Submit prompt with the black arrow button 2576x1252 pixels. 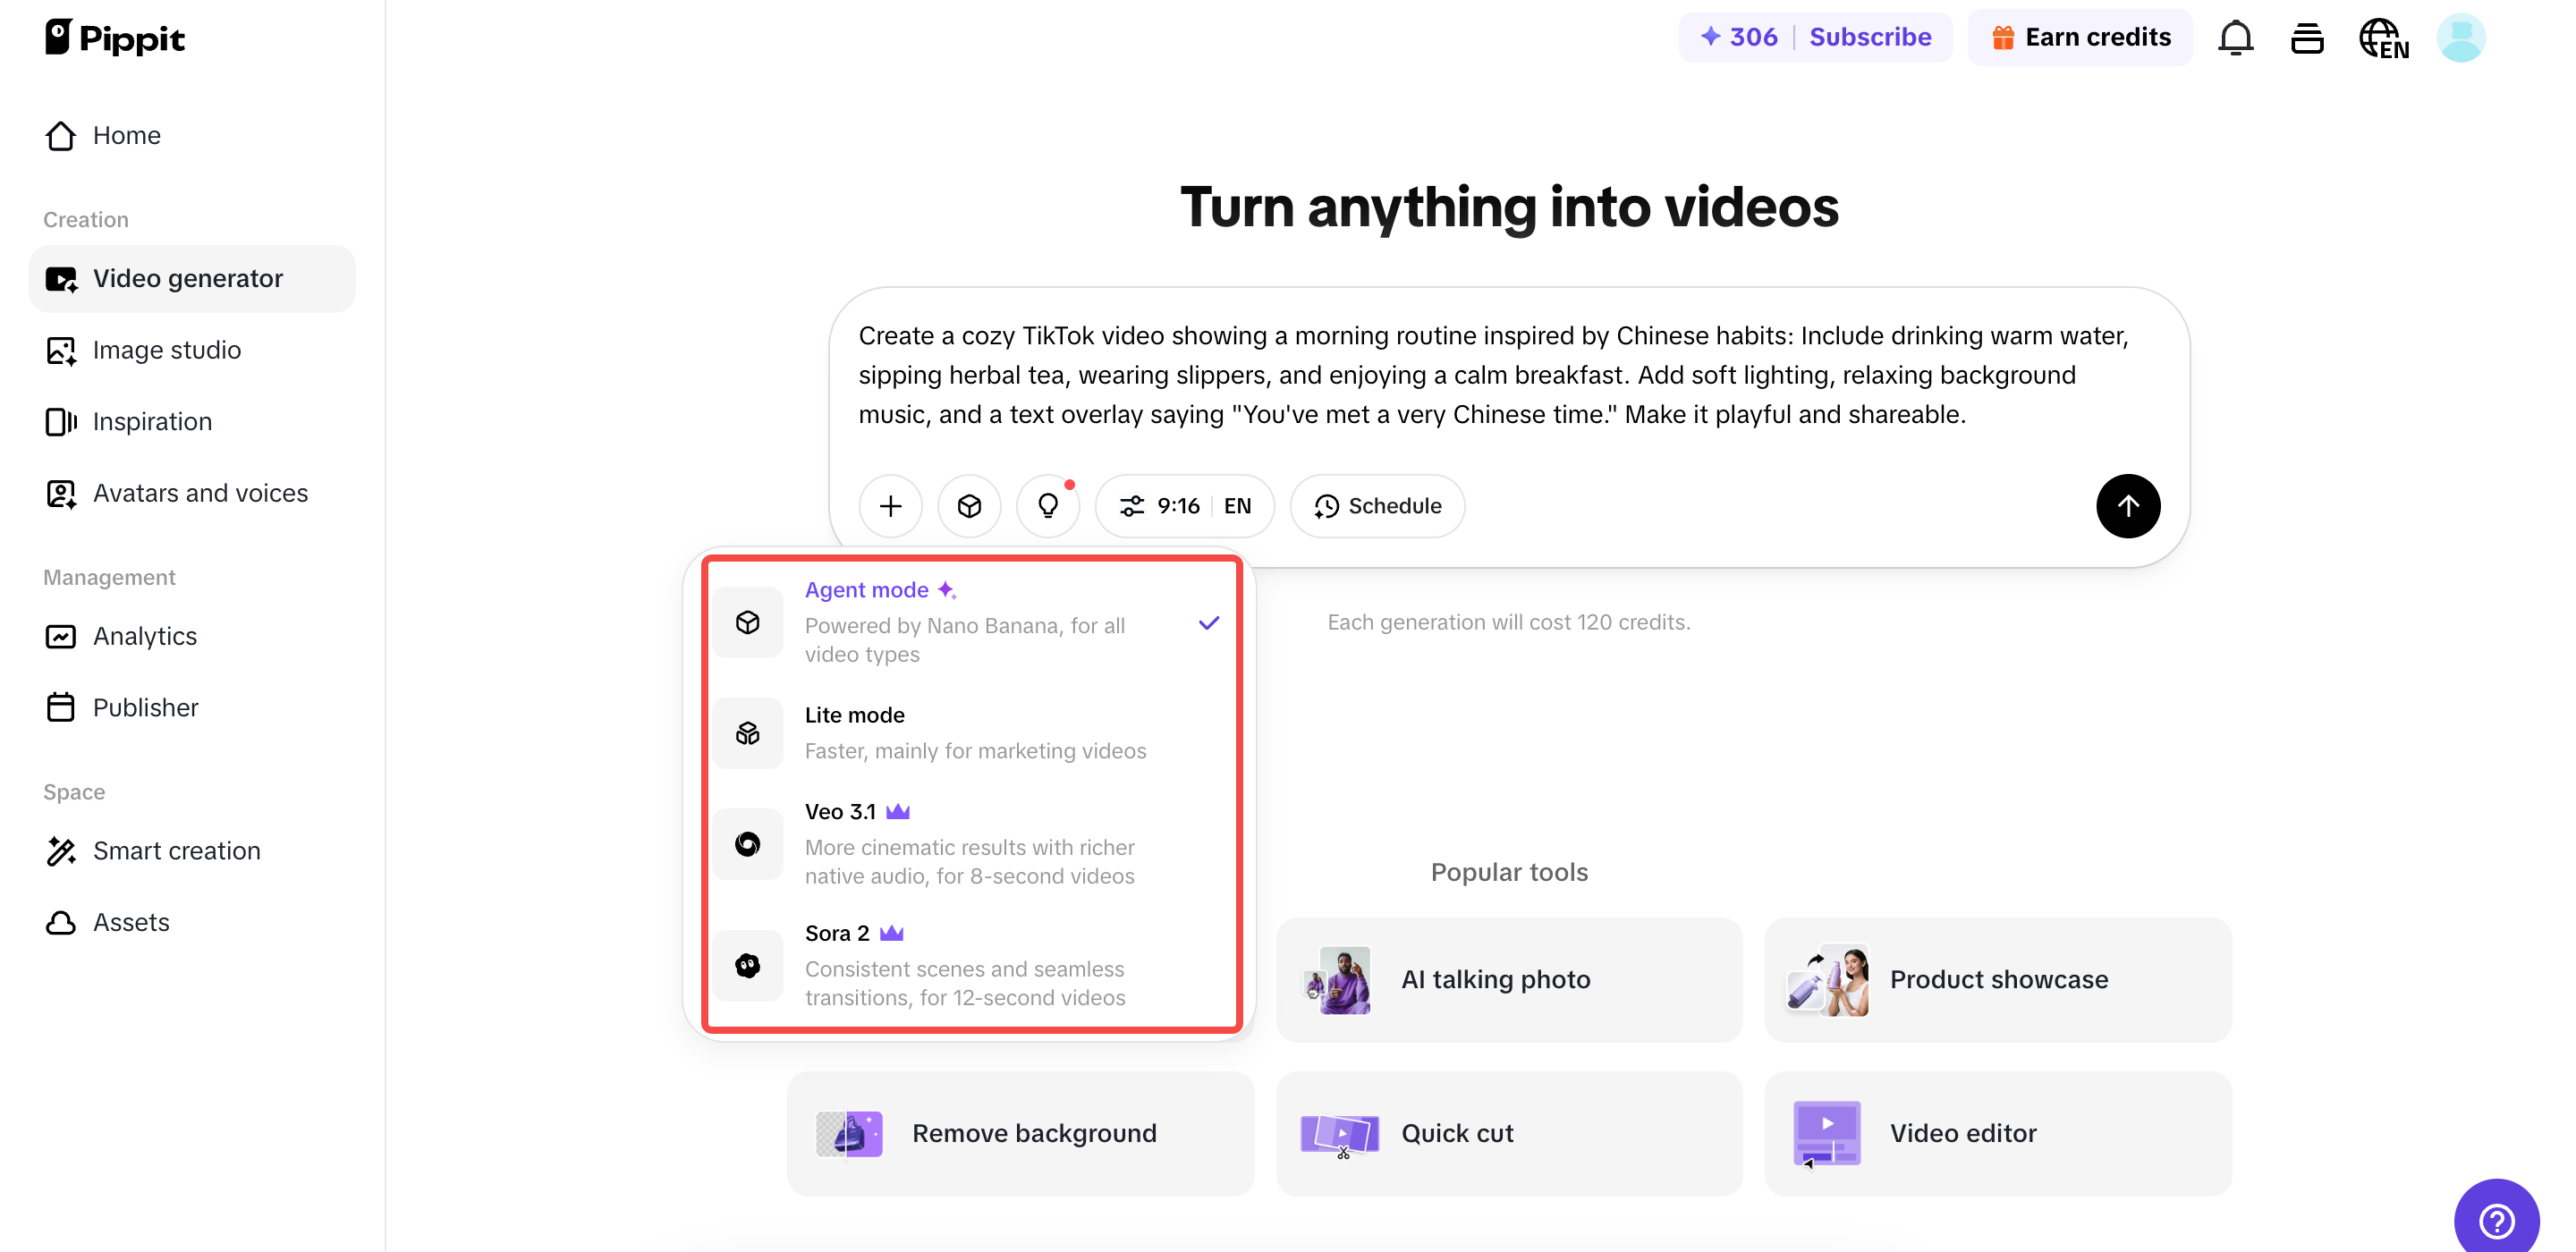coord(2127,506)
